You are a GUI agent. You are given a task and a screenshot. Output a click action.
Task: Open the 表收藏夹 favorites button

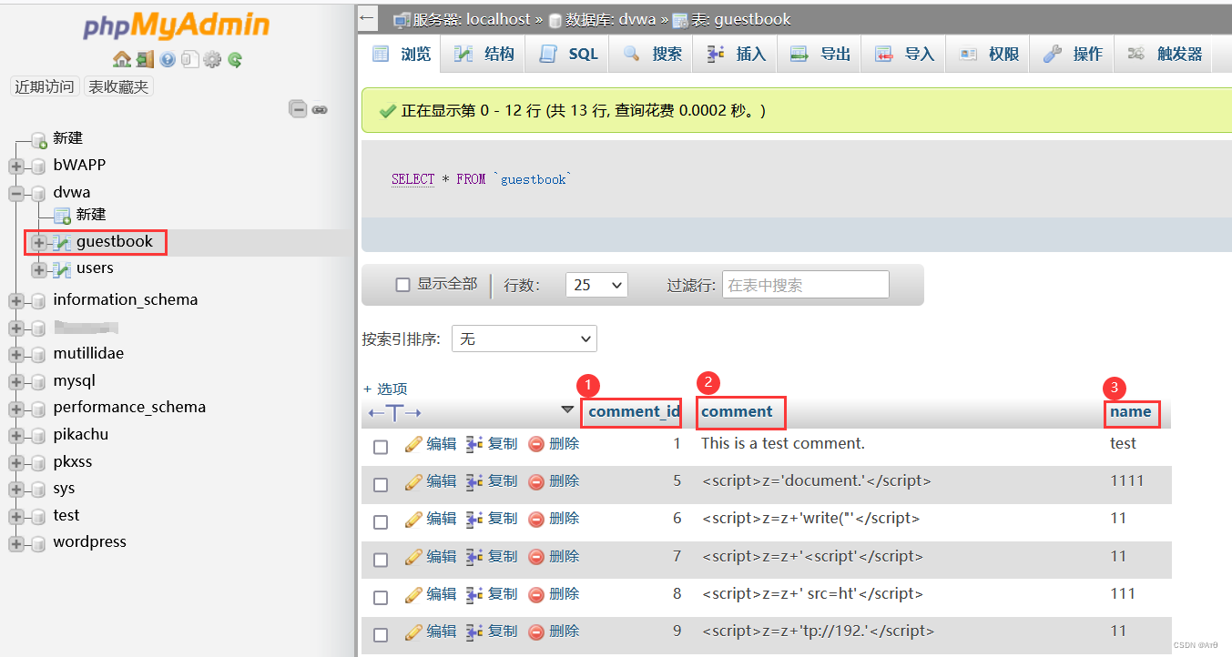(118, 86)
